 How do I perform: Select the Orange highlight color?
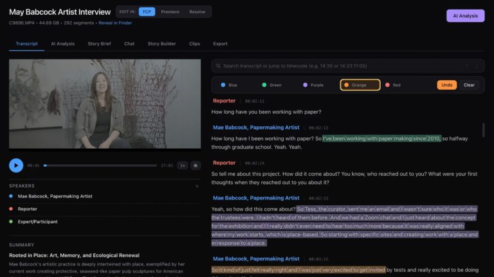click(360, 85)
